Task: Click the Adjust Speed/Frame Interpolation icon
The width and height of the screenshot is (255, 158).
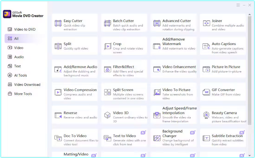Action: coord(157,115)
